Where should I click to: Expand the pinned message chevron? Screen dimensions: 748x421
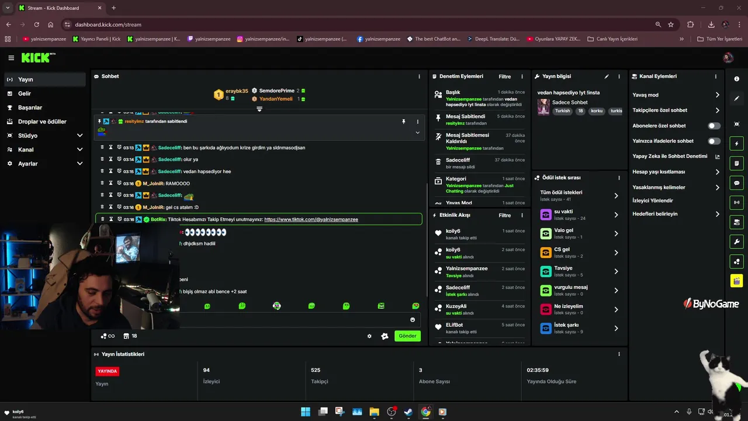click(417, 133)
